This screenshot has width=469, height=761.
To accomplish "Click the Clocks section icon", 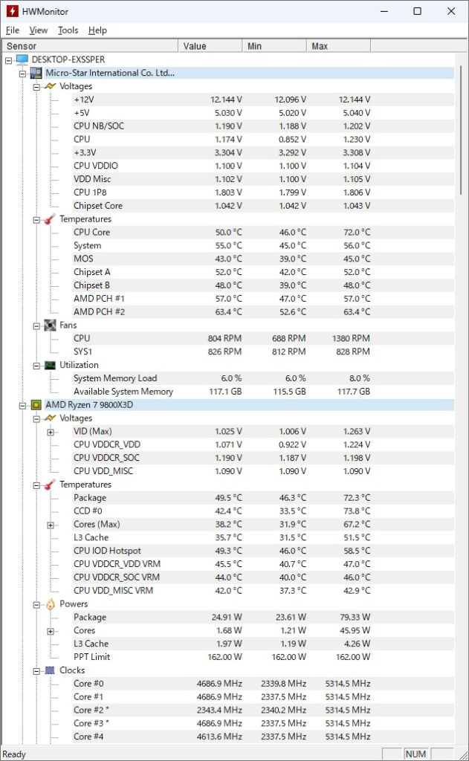I will (x=50, y=670).
